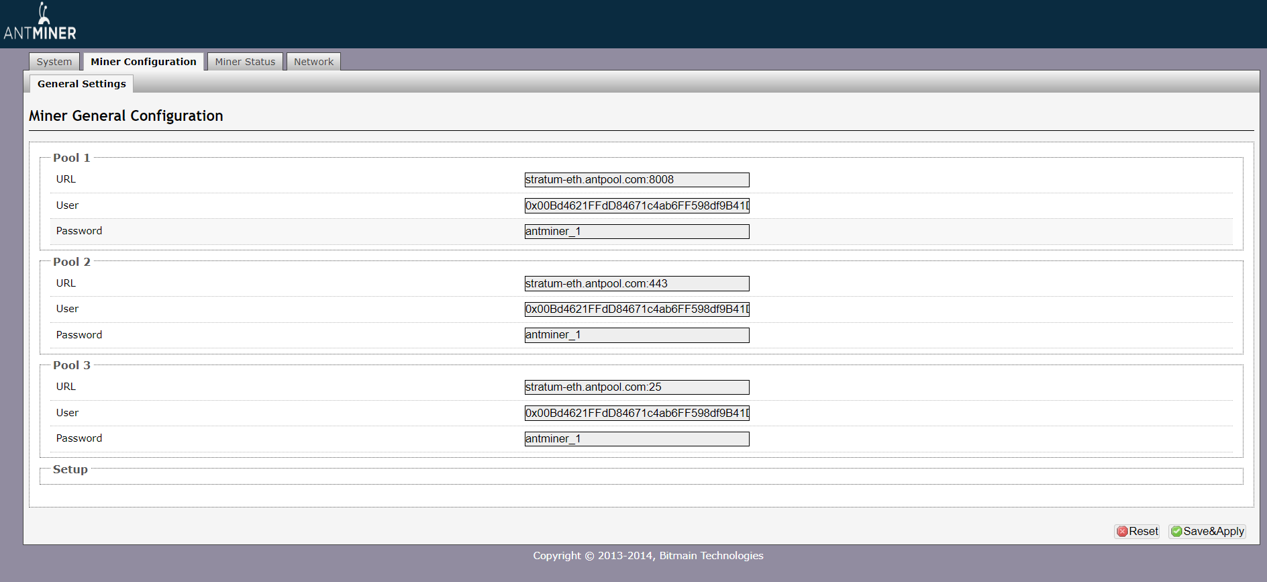
Task: Select the General Settings sub-tab
Action: pyautogui.click(x=82, y=84)
